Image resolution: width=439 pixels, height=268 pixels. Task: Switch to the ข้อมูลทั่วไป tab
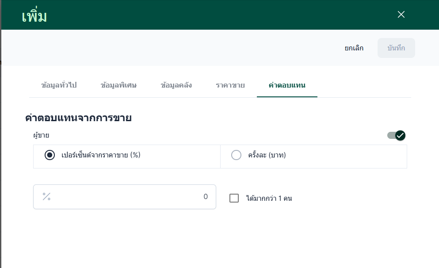point(59,85)
